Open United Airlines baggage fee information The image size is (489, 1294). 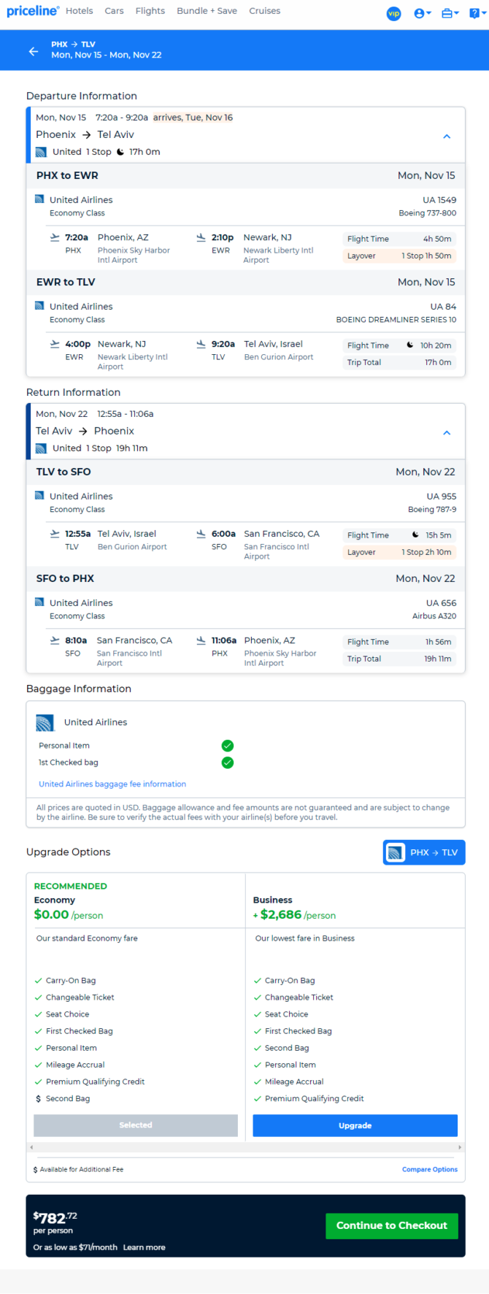(112, 784)
